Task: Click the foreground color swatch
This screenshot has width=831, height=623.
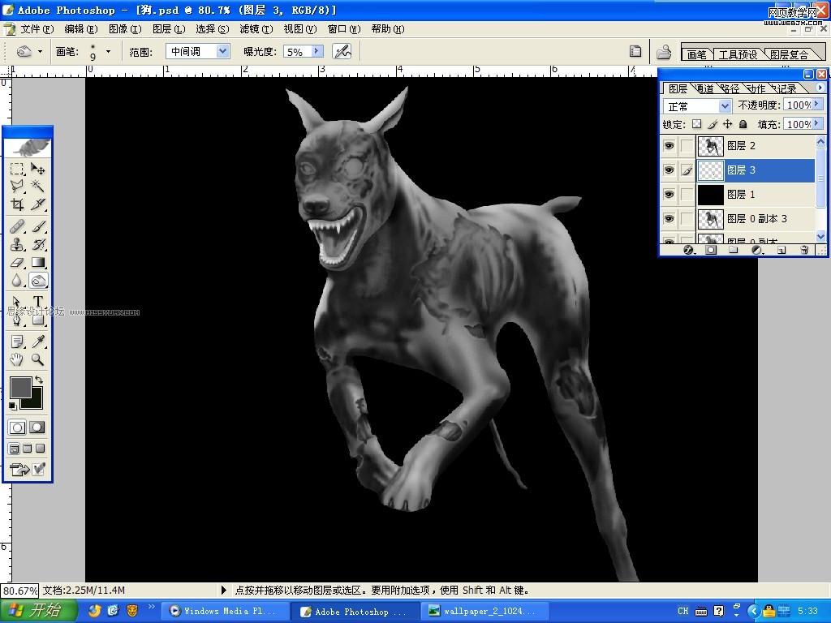Action: tap(19, 387)
